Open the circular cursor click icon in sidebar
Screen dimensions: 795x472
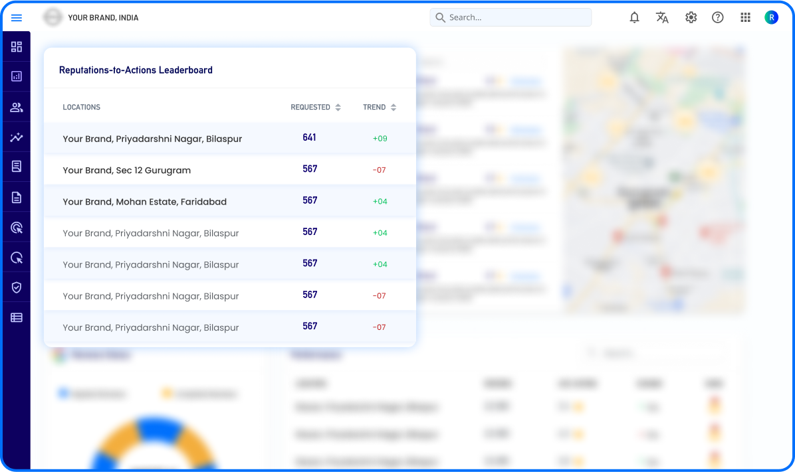(16, 258)
